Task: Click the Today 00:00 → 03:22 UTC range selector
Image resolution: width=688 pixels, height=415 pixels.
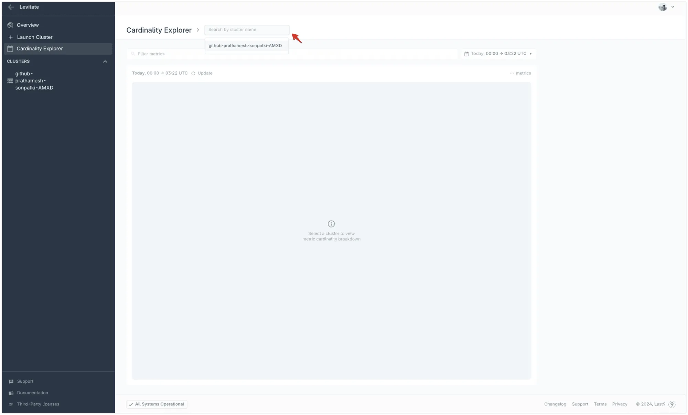Action: click(498, 54)
